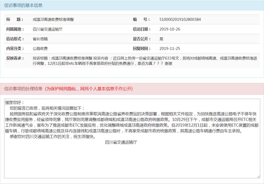
Task: Click the 内容分类 field label
Action: [15, 49]
